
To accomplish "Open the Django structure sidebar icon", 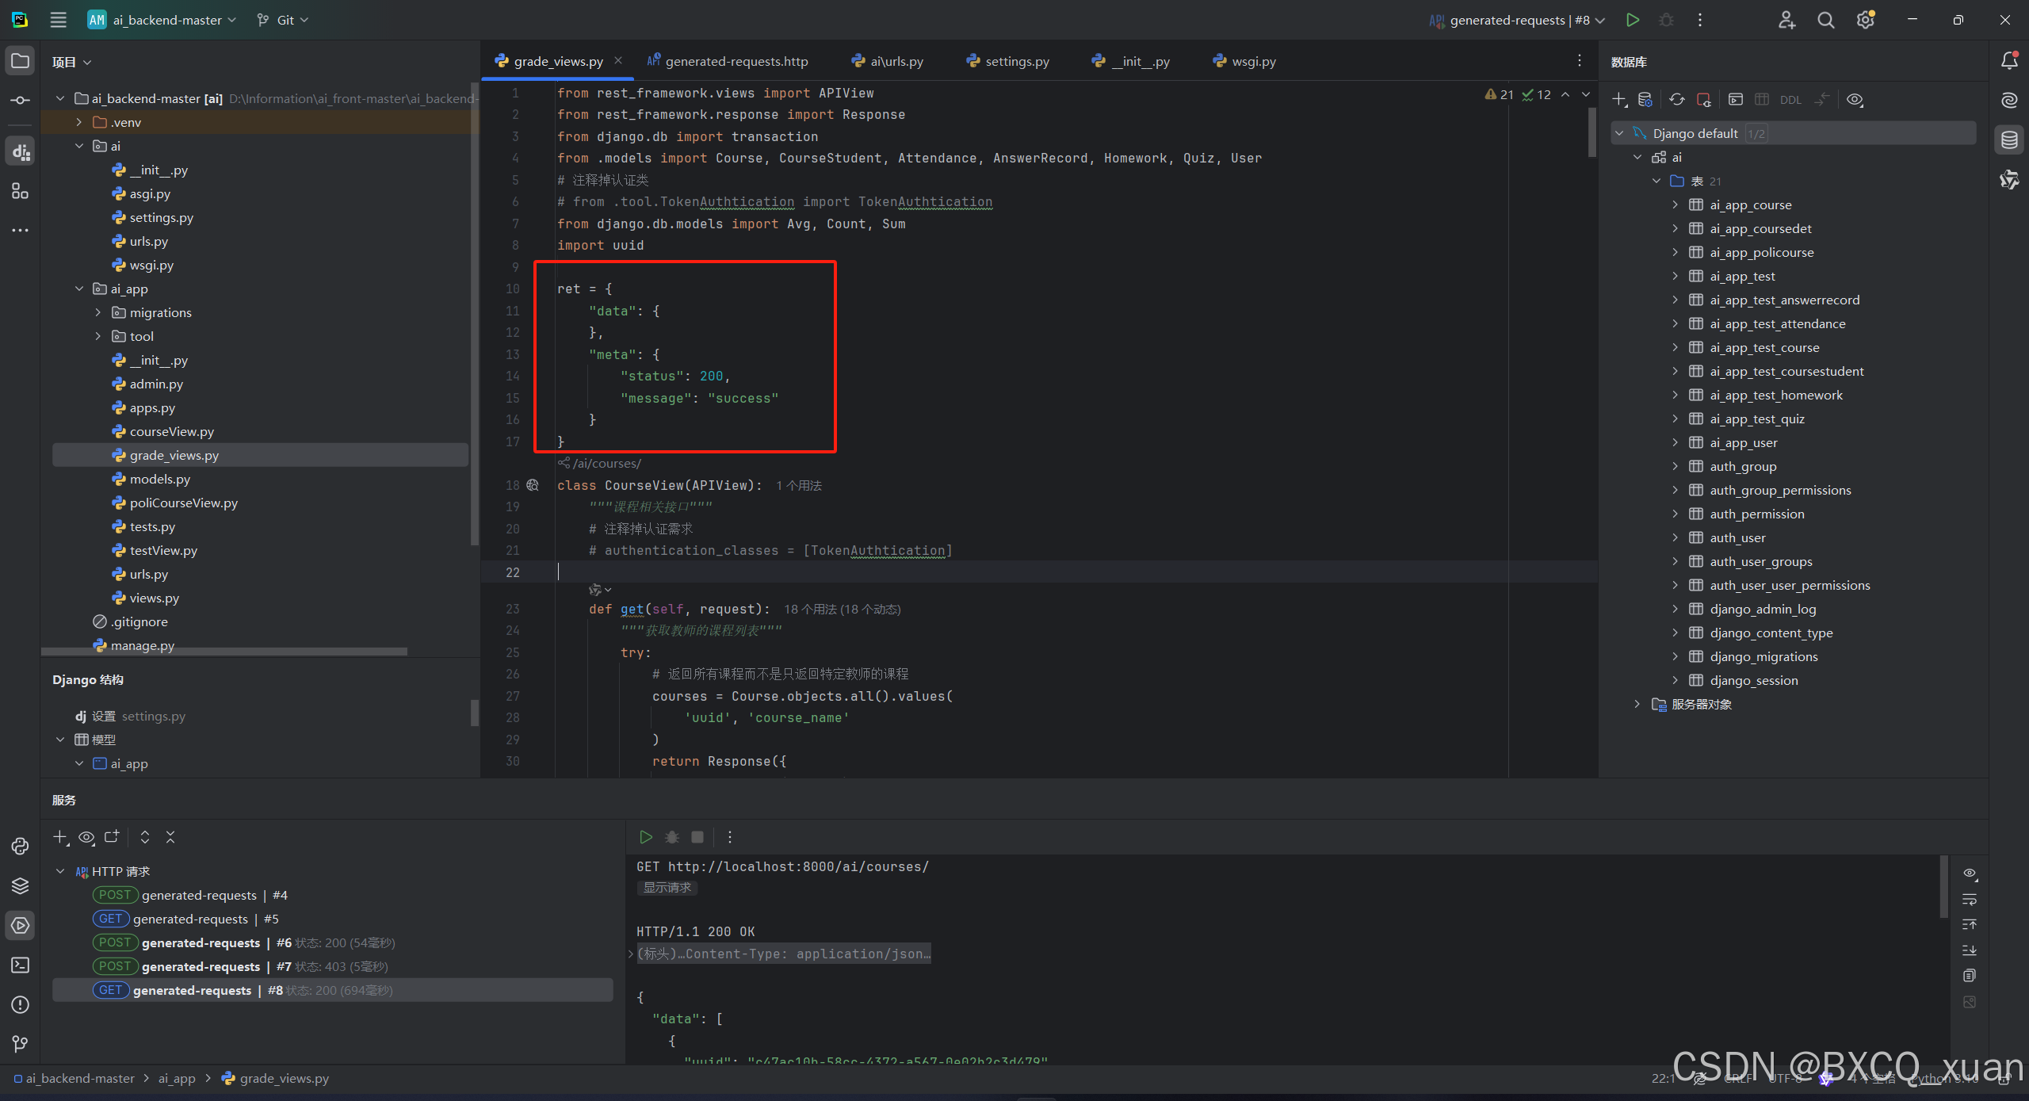I will (20, 151).
